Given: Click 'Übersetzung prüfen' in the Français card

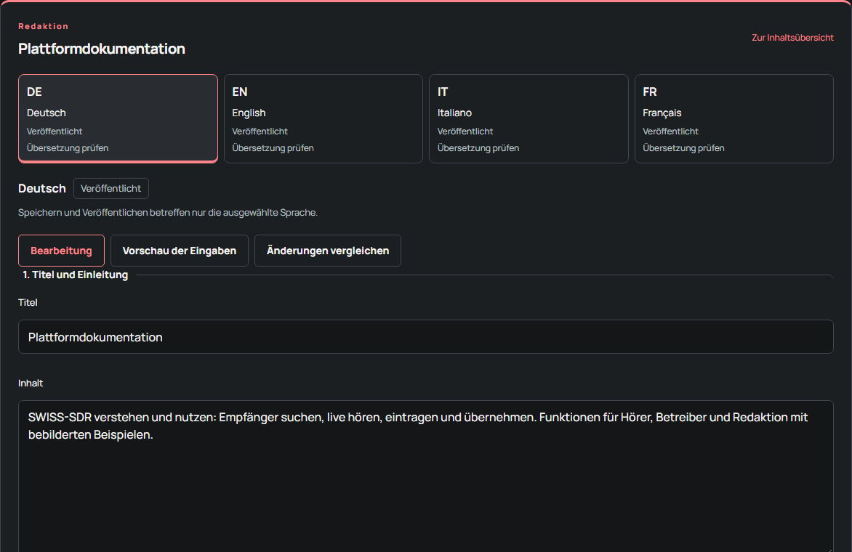Looking at the screenshot, I should coord(683,148).
